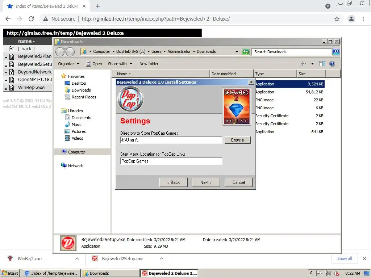This screenshot has height=278, width=371.
Task: Select Libraries in the navigation pane
Action: point(75,111)
